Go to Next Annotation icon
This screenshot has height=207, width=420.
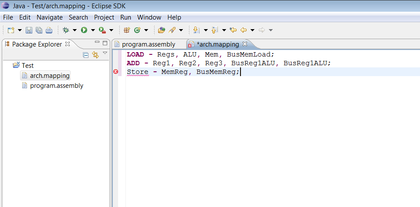coord(196,30)
